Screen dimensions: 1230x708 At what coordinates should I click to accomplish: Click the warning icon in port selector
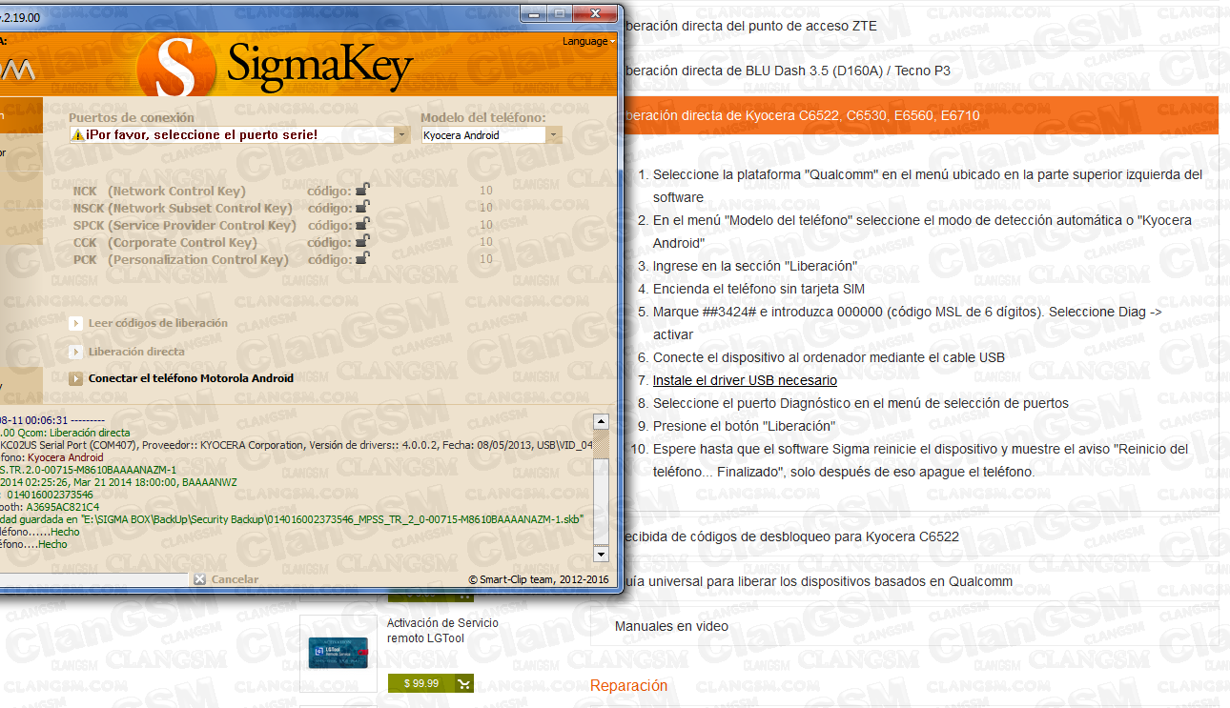(x=77, y=135)
